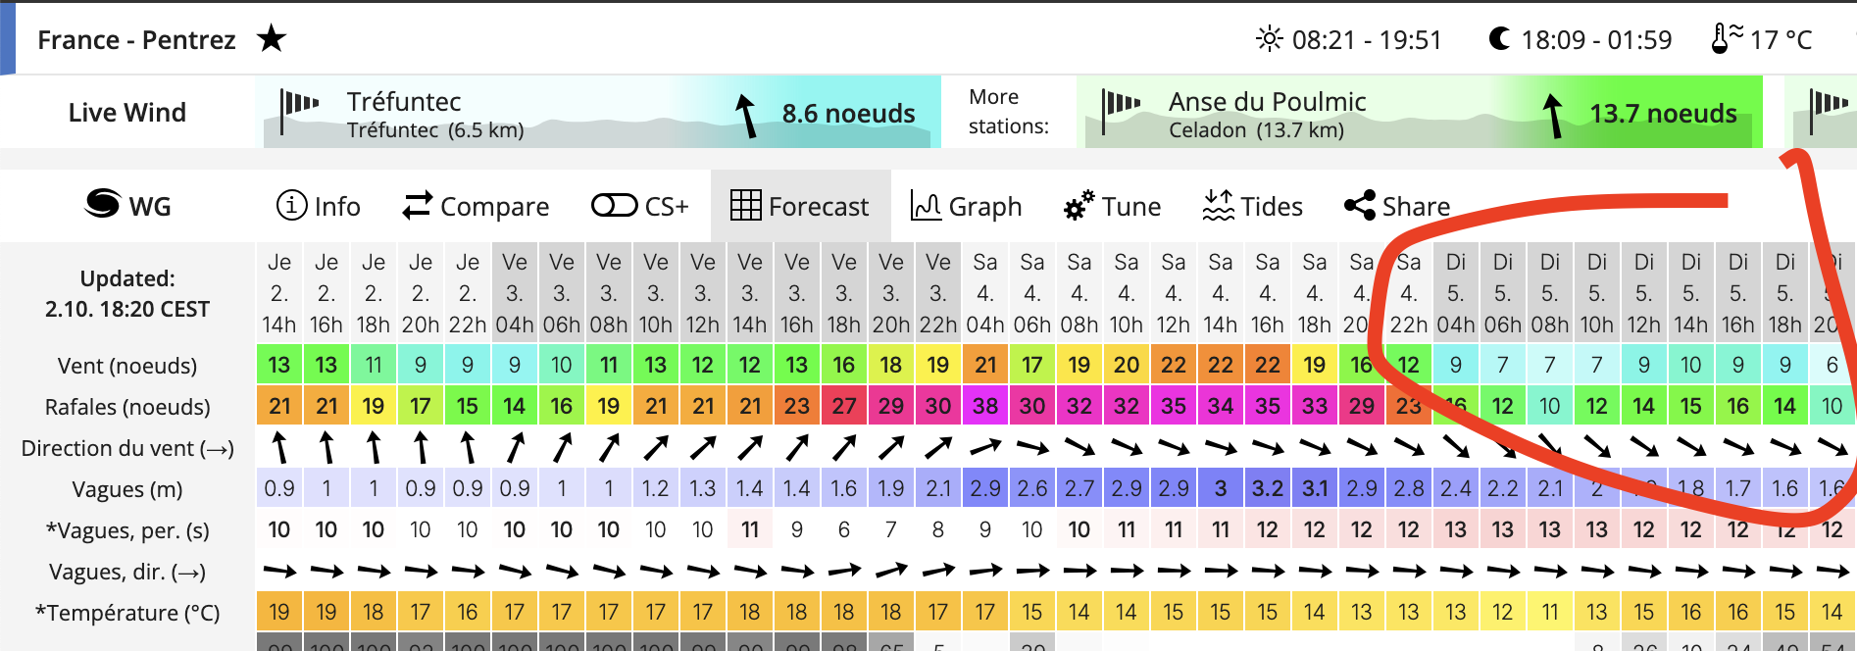Click the pink 38 knots gust cell

click(x=985, y=406)
